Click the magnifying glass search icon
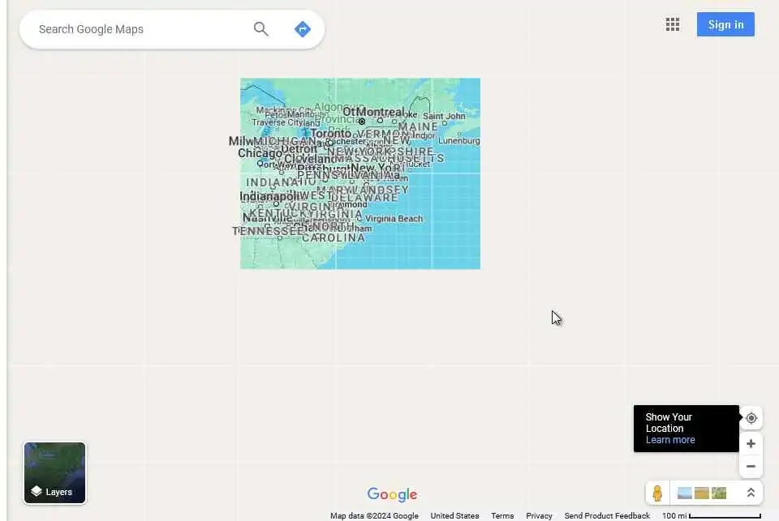The width and height of the screenshot is (779, 521). pyautogui.click(x=260, y=29)
